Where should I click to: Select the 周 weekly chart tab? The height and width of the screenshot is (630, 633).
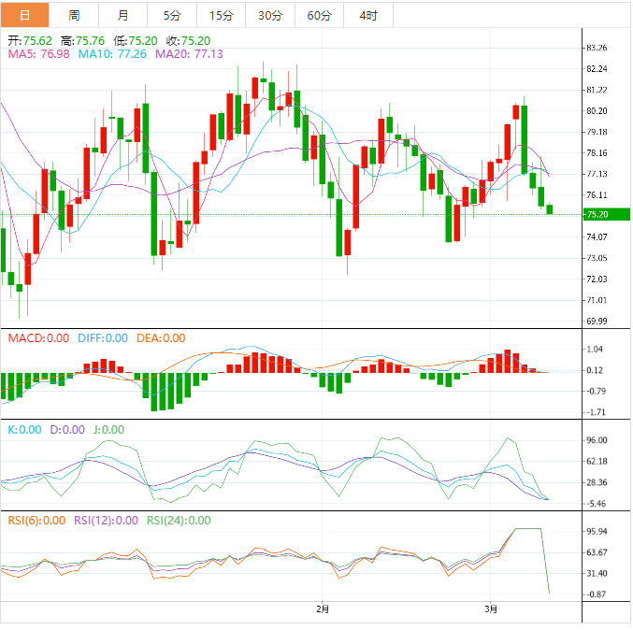coord(74,15)
